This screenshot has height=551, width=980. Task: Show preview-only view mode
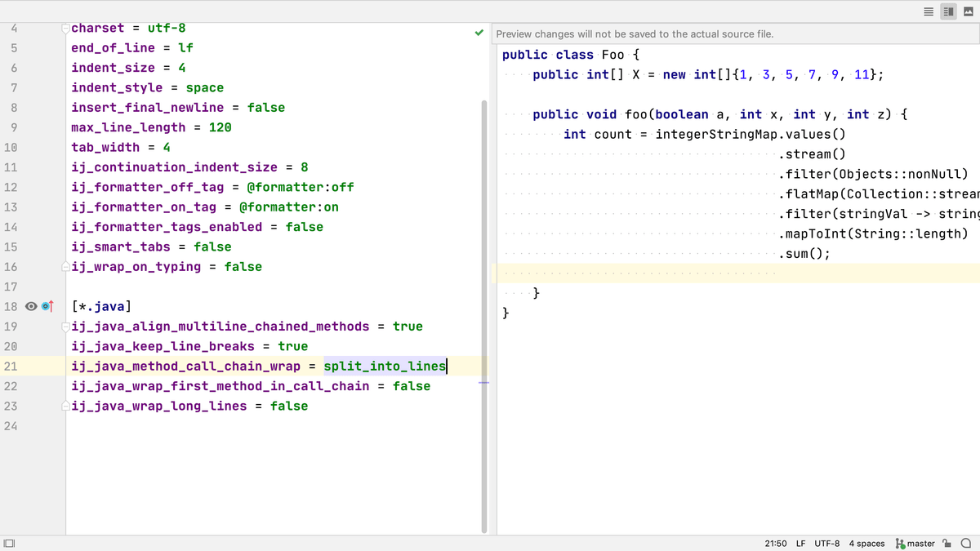969,11
